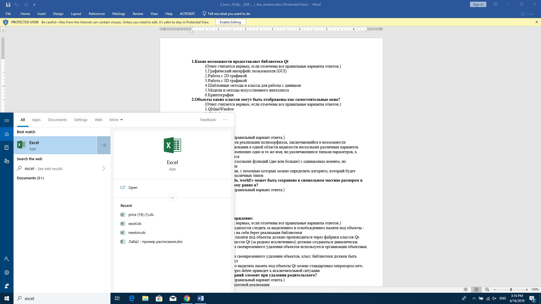541x304 pixels.
Task: Expand Excel result with the right arrow
Action: 104,145
